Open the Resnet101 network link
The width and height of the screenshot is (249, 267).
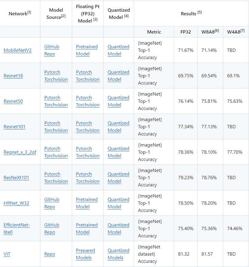pos(14,127)
